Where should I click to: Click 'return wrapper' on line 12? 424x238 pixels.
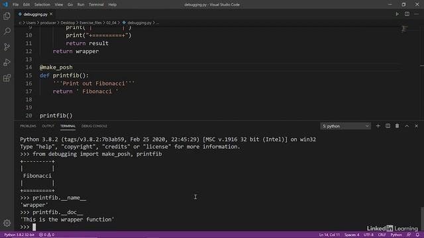[x=76, y=52]
